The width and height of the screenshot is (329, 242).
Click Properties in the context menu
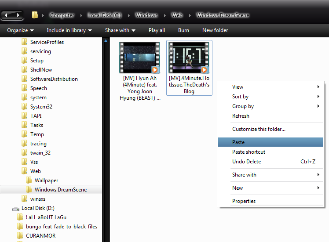[x=244, y=201]
